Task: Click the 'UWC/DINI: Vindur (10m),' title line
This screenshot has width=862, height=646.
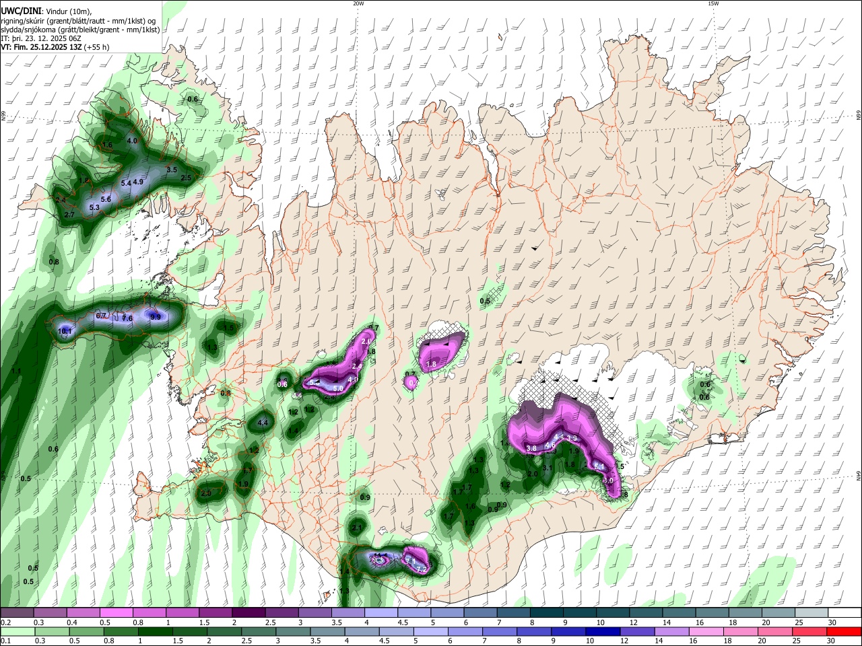Action: click(46, 11)
